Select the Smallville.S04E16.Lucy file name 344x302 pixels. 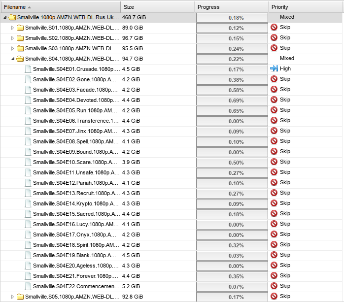click(76, 224)
